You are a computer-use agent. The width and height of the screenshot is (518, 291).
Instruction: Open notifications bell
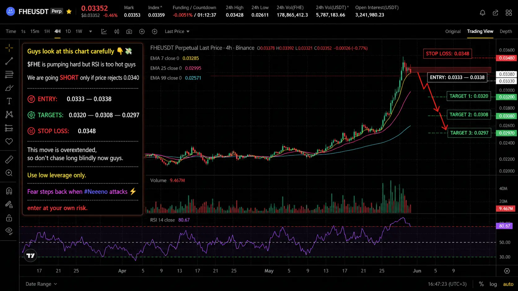point(482,13)
